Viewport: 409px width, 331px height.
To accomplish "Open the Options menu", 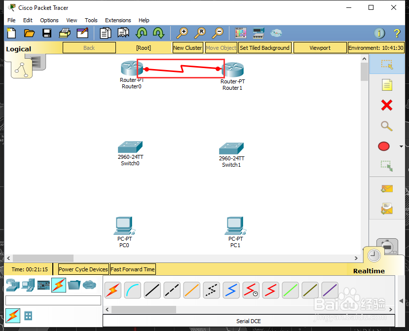I will [x=49, y=20].
